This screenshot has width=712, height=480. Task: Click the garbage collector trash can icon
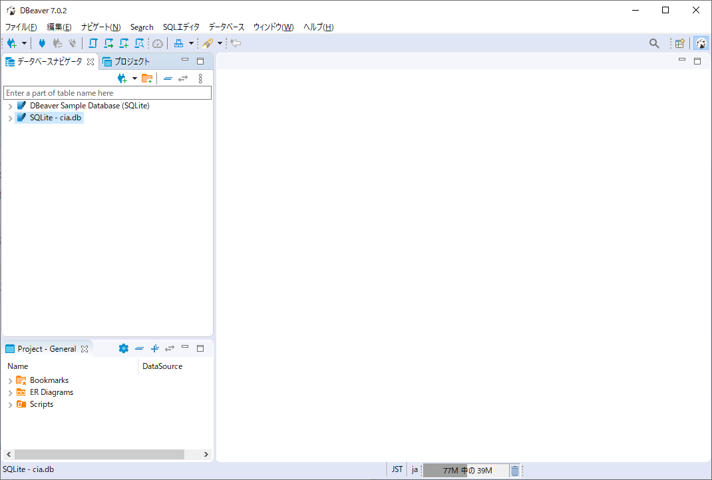pyautogui.click(x=515, y=471)
